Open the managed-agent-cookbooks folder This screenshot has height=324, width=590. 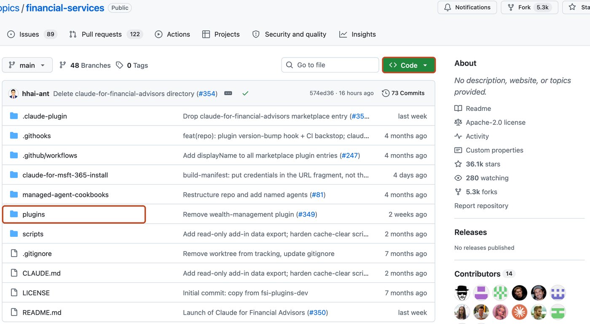65,195
